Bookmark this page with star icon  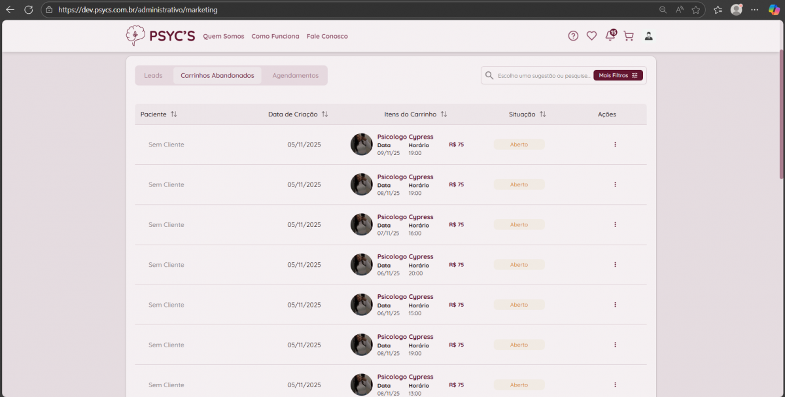[696, 10]
